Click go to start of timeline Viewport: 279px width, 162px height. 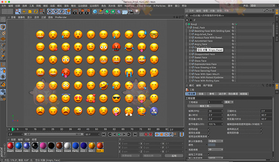[104, 135]
